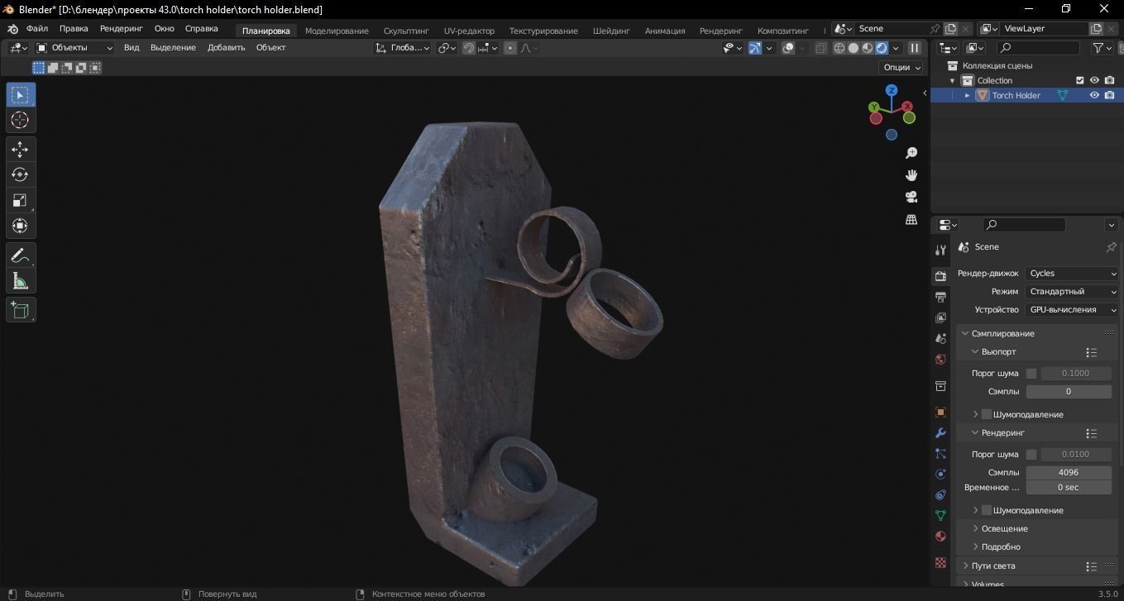Activate the 3D Cursor tool
The image size is (1124, 601).
tap(21, 121)
